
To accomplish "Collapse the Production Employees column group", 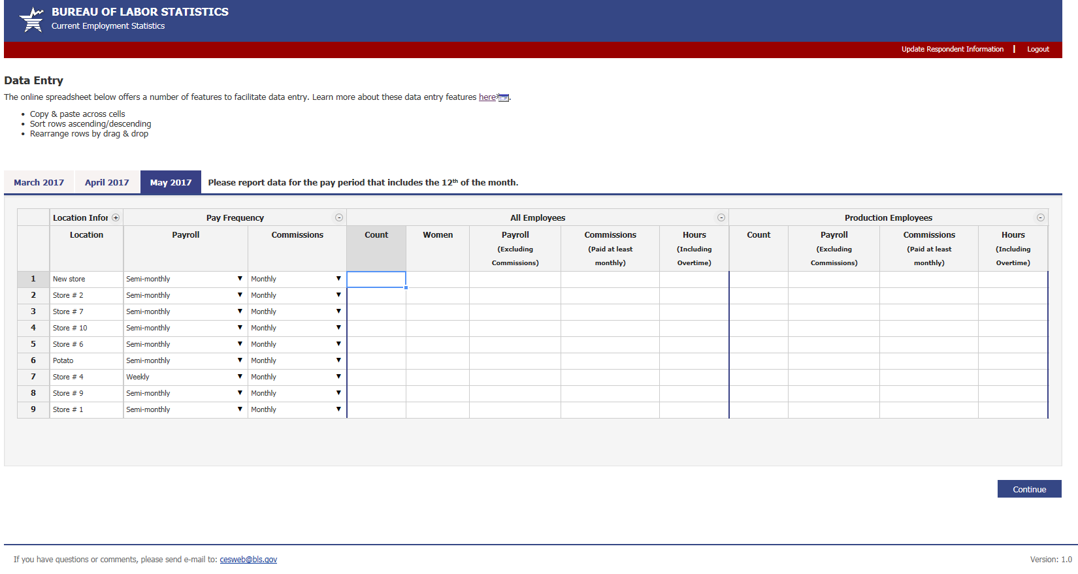I will (x=1040, y=217).
